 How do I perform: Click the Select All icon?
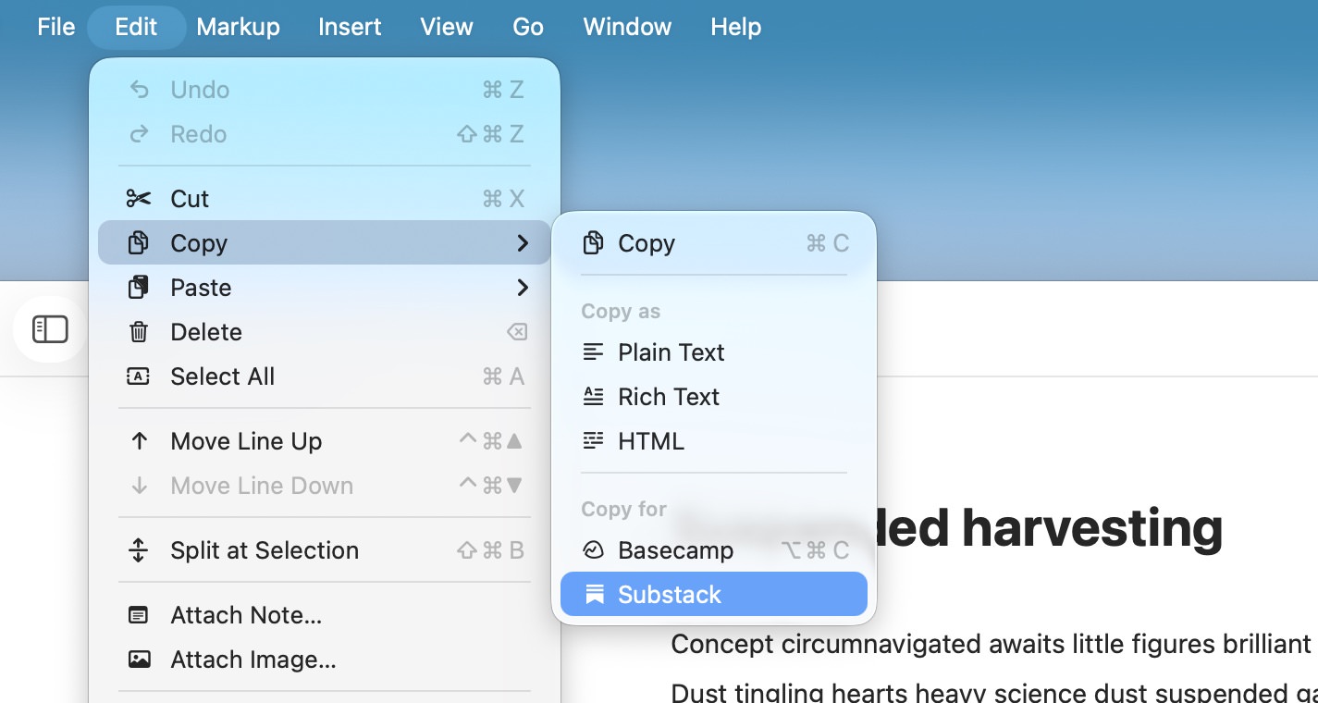(x=138, y=376)
